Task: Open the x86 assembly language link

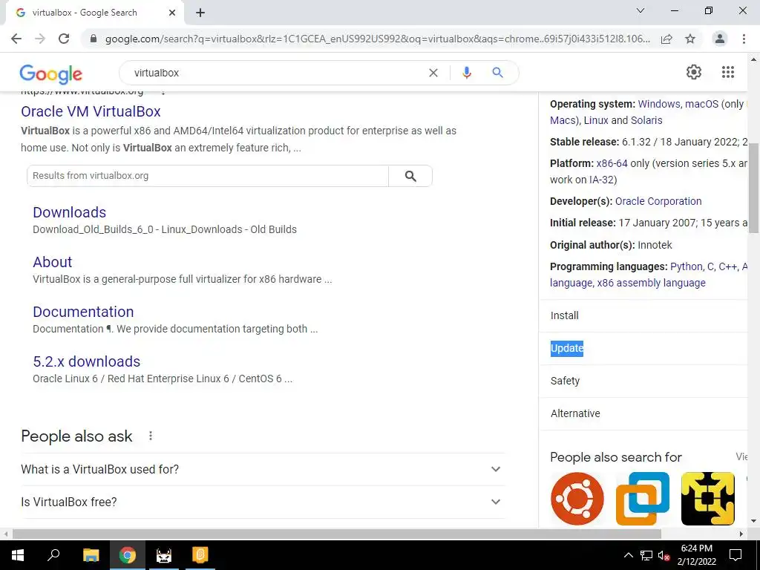Action: coord(652,283)
